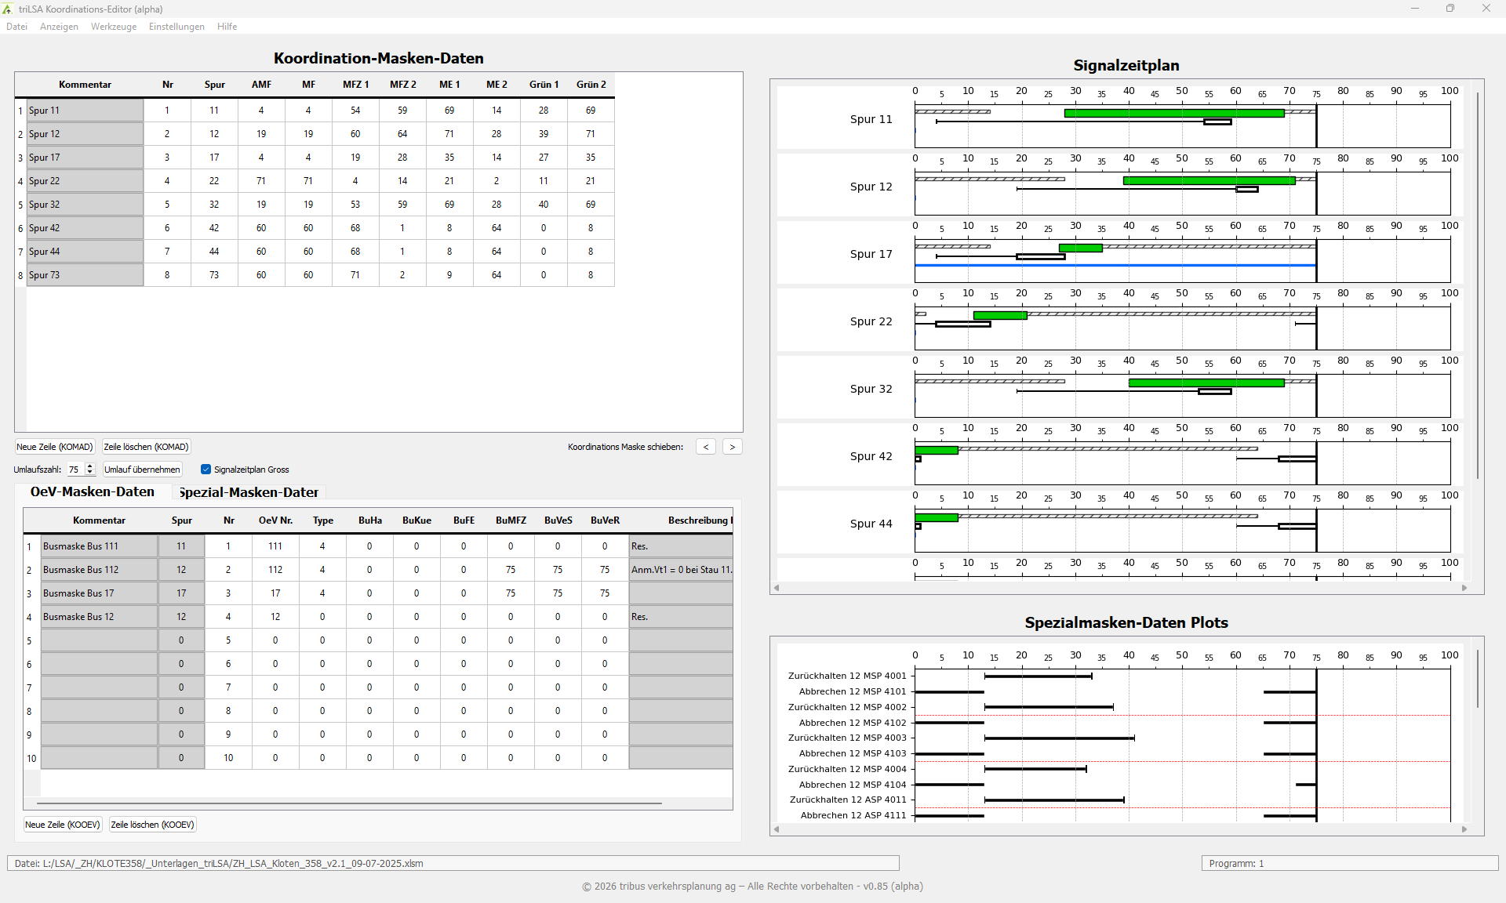Uncheck Signalzeitplan Gross checkbox

pos(206,470)
